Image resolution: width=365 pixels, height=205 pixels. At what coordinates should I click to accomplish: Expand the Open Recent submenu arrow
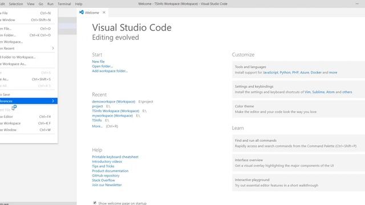pyautogui.click(x=53, y=48)
